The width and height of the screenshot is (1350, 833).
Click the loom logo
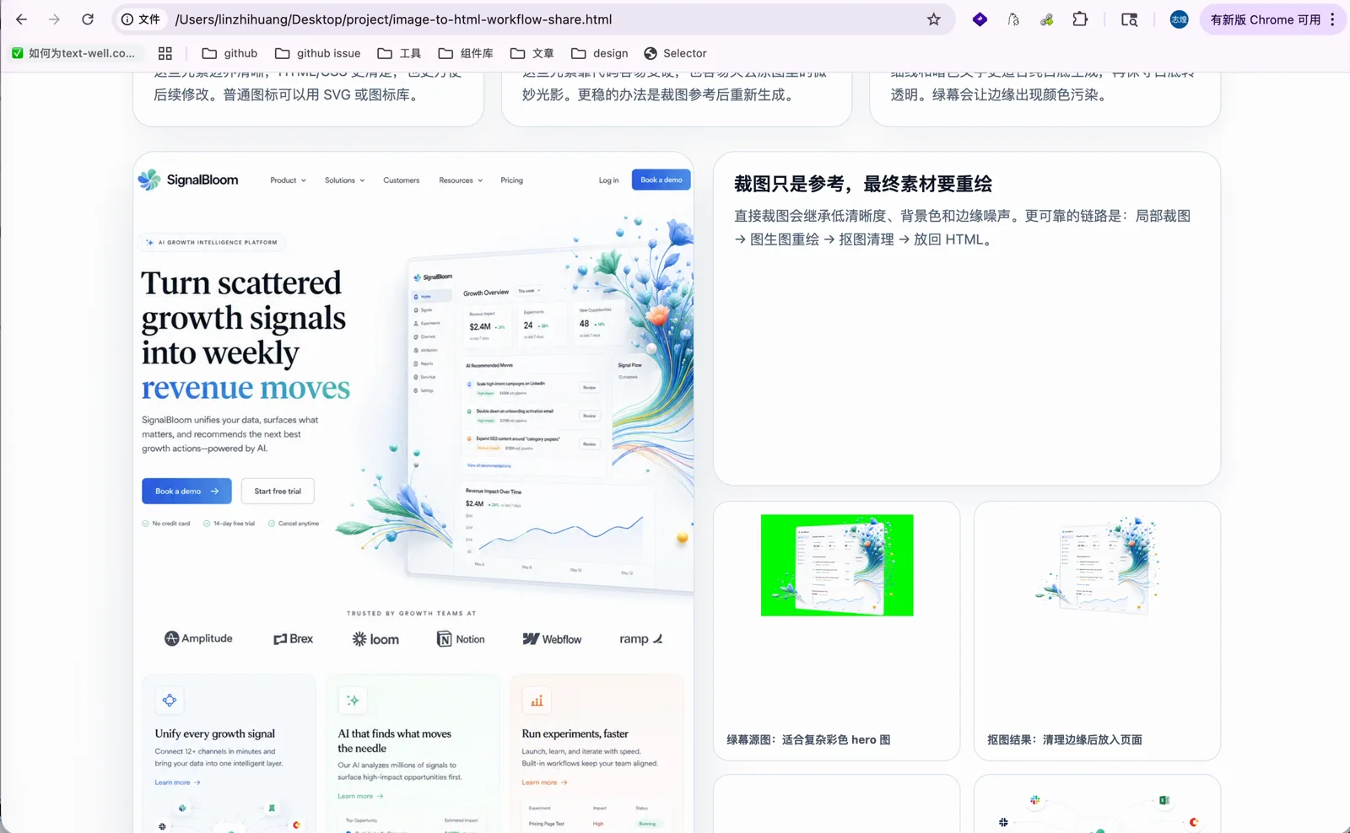(x=375, y=639)
